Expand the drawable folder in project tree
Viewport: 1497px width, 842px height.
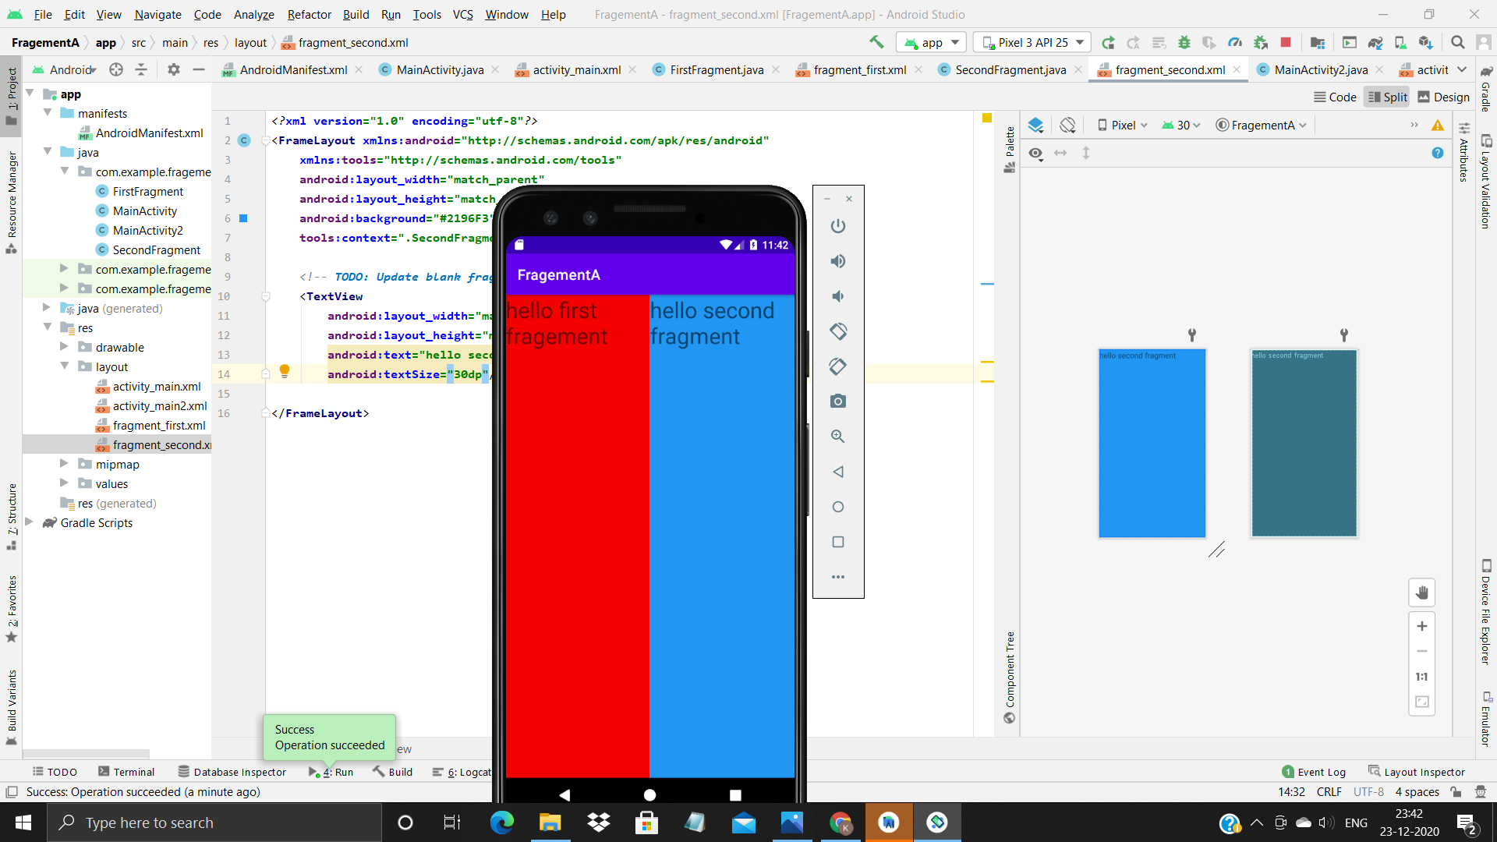[x=64, y=347]
